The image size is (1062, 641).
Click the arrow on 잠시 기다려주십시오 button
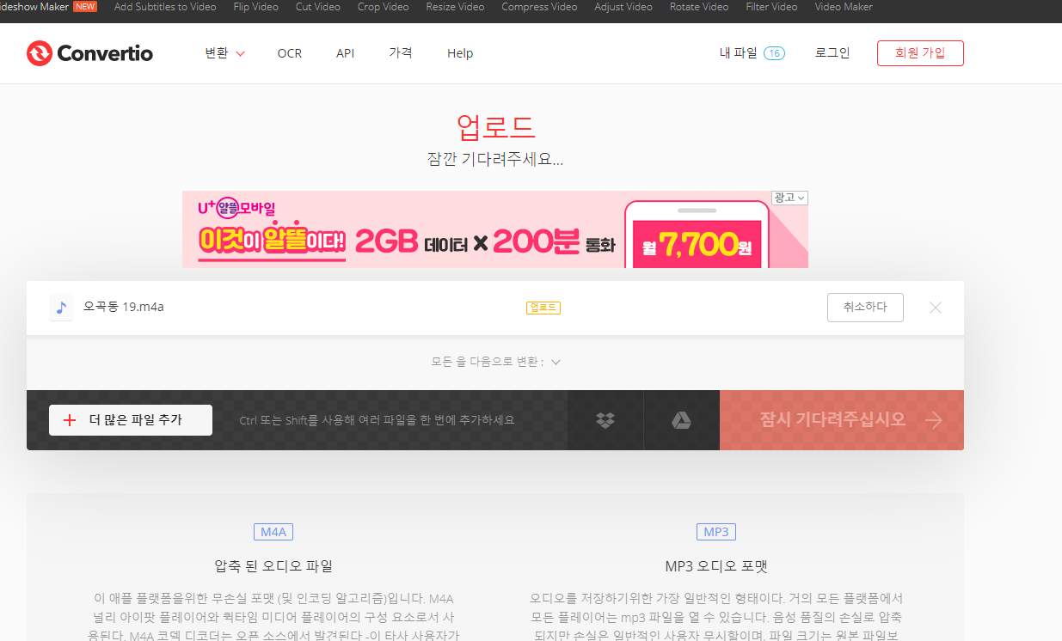[934, 420]
